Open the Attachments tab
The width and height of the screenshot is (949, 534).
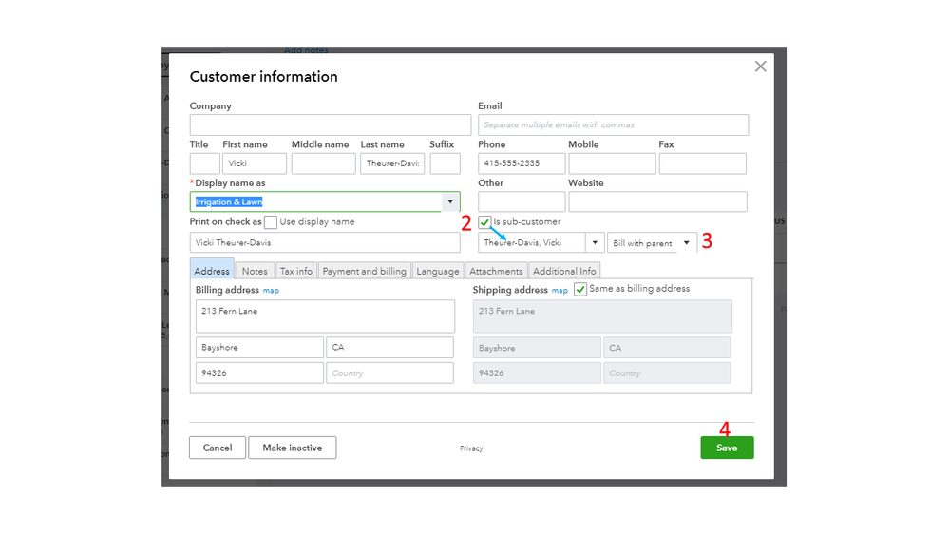coord(496,271)
